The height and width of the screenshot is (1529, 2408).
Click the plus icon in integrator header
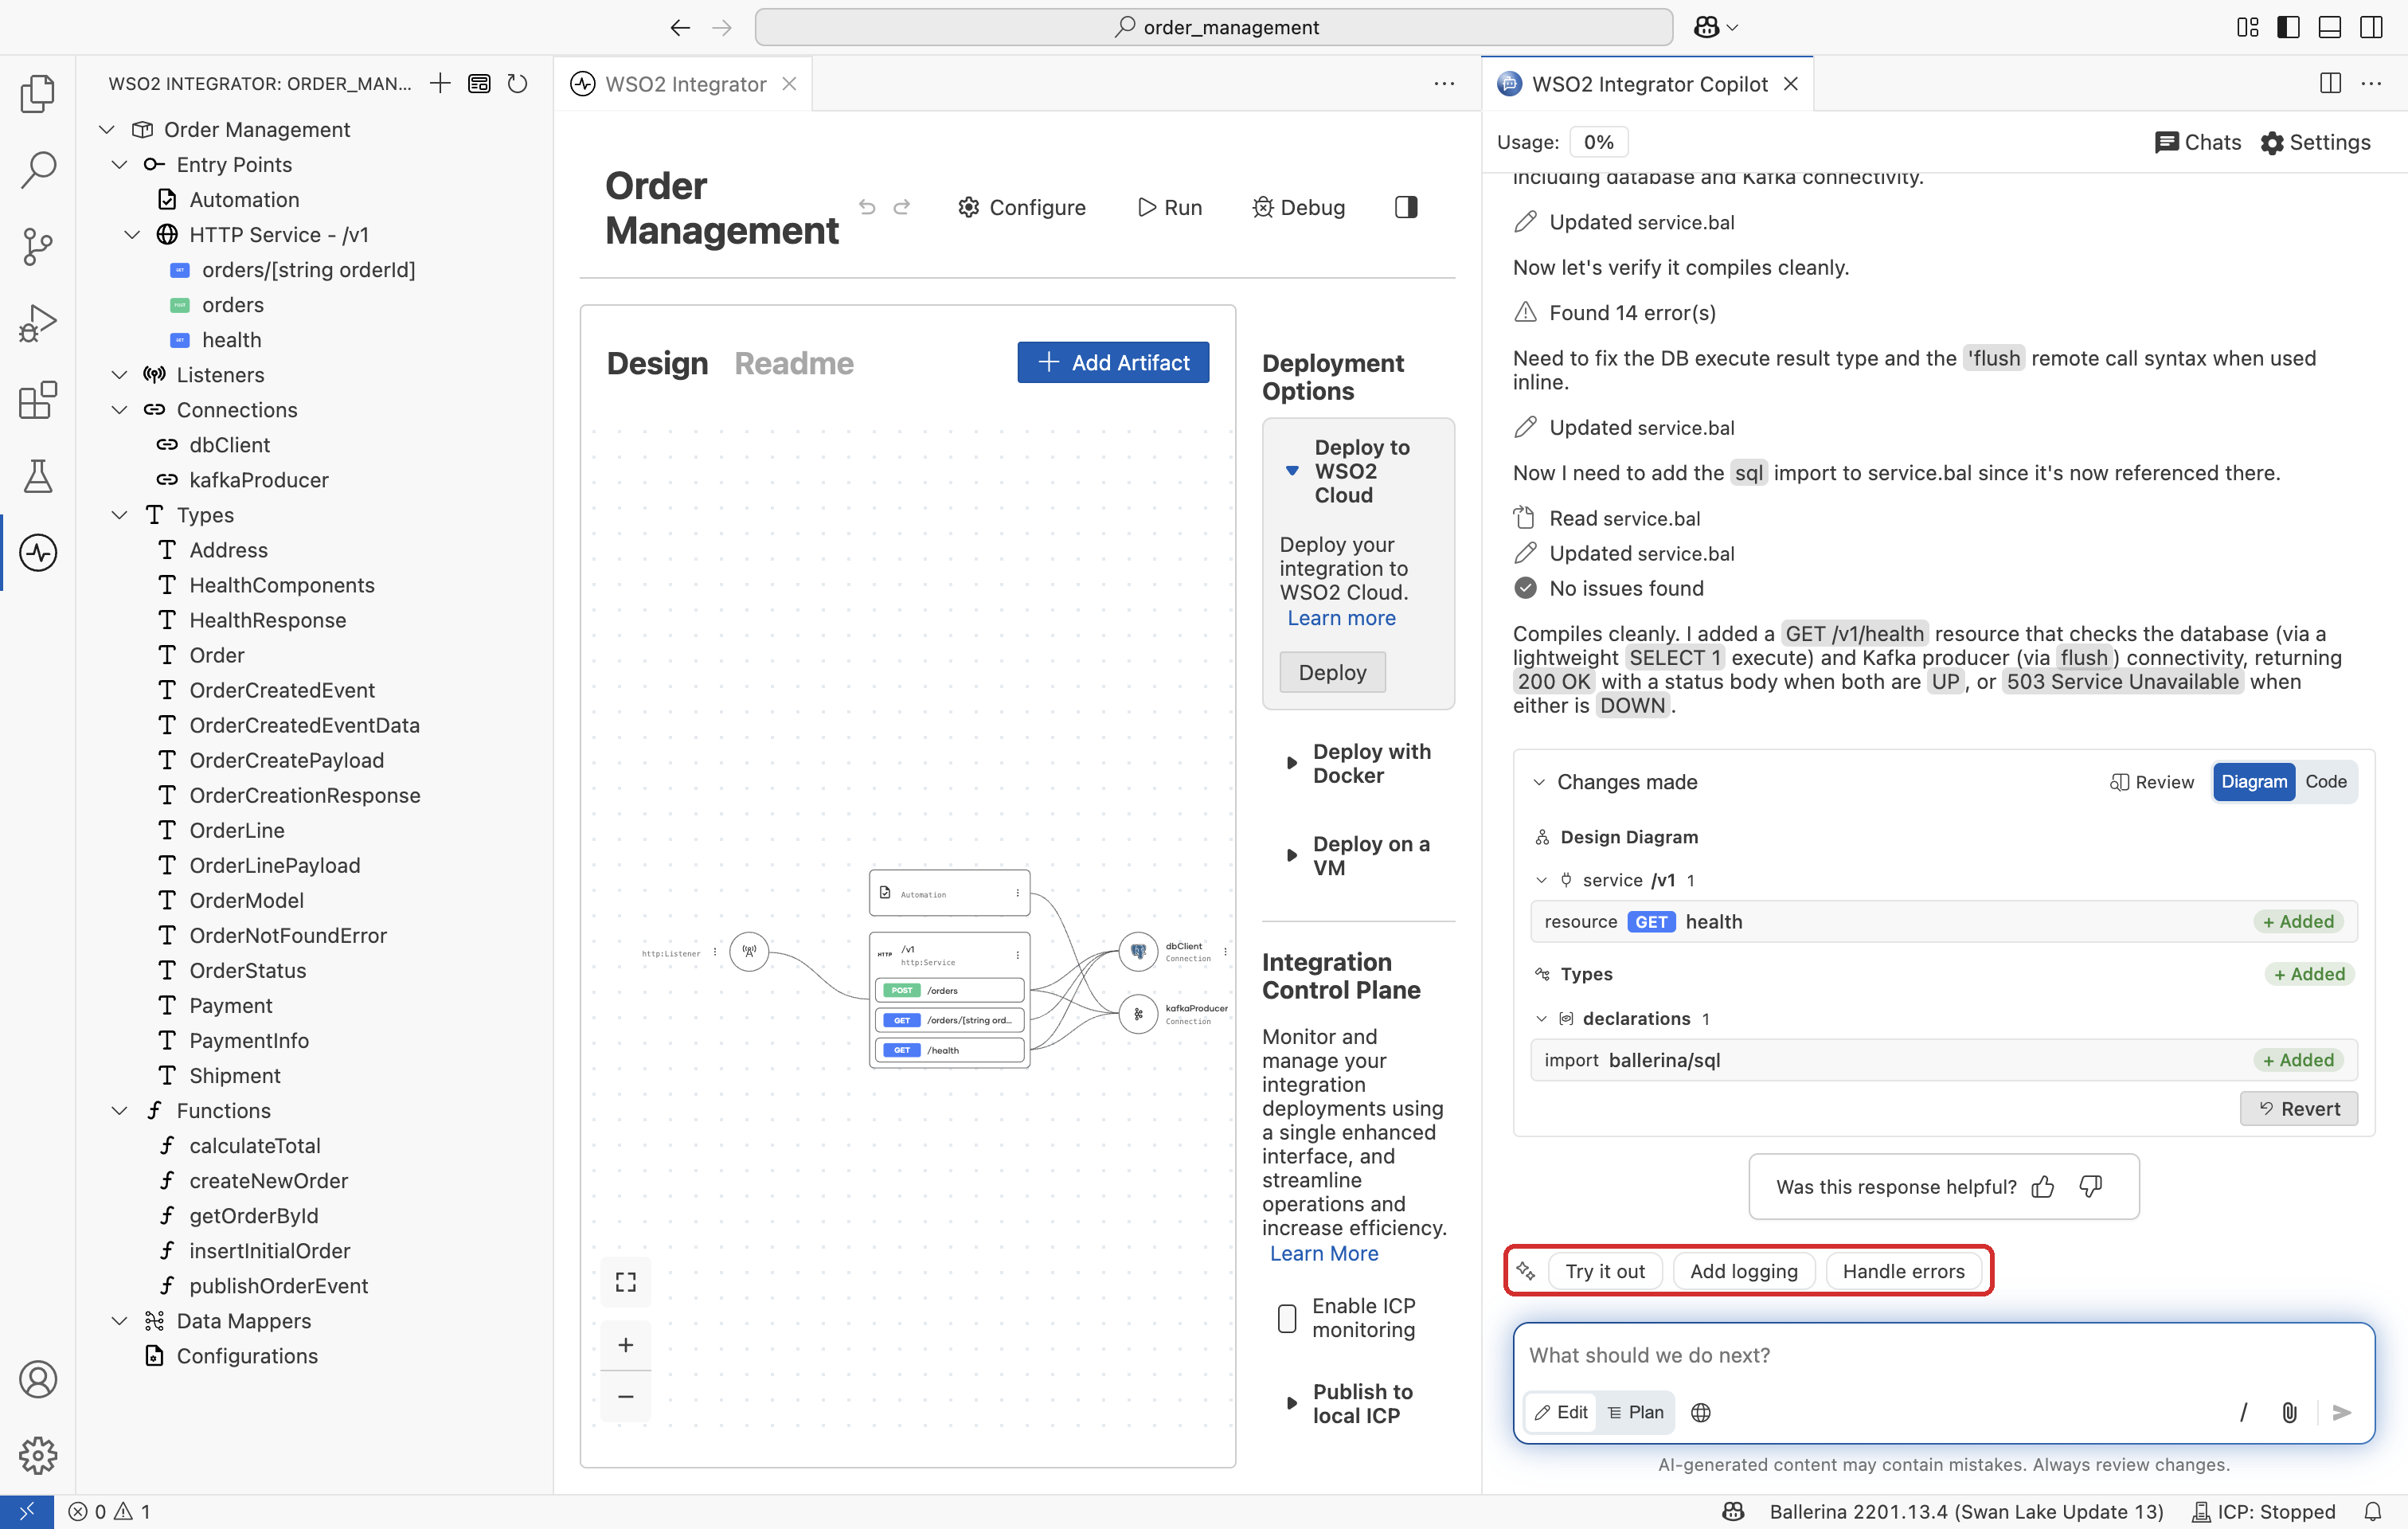tap(440, 83)
